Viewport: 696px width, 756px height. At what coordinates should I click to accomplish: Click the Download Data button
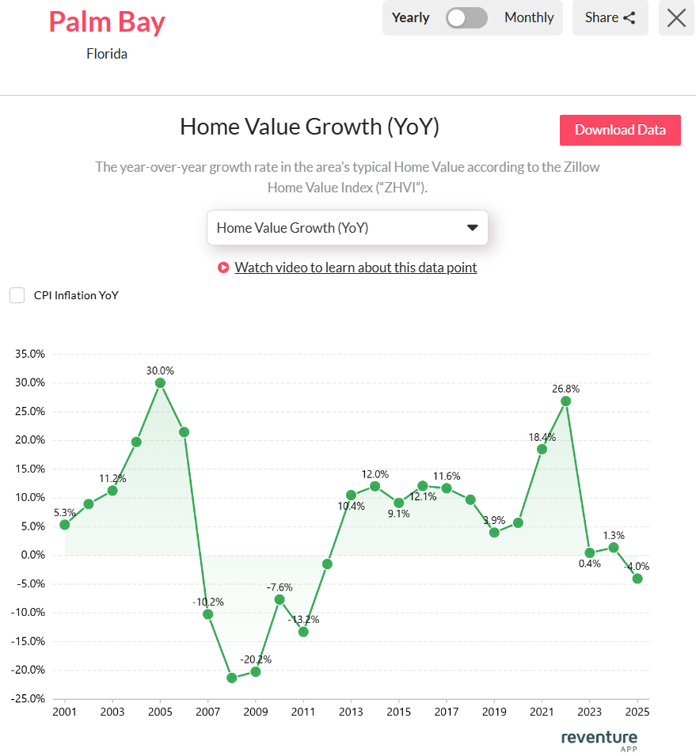[x=620, y=130]
